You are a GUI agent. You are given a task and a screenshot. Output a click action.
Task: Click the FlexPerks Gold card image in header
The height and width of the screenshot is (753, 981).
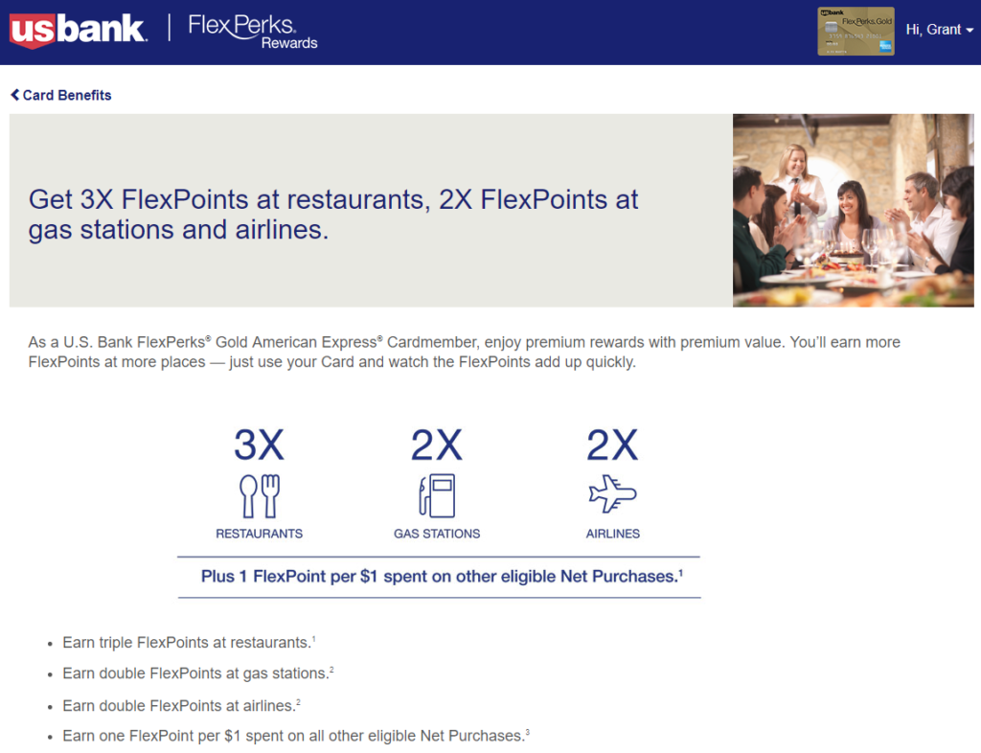(856, 31)
